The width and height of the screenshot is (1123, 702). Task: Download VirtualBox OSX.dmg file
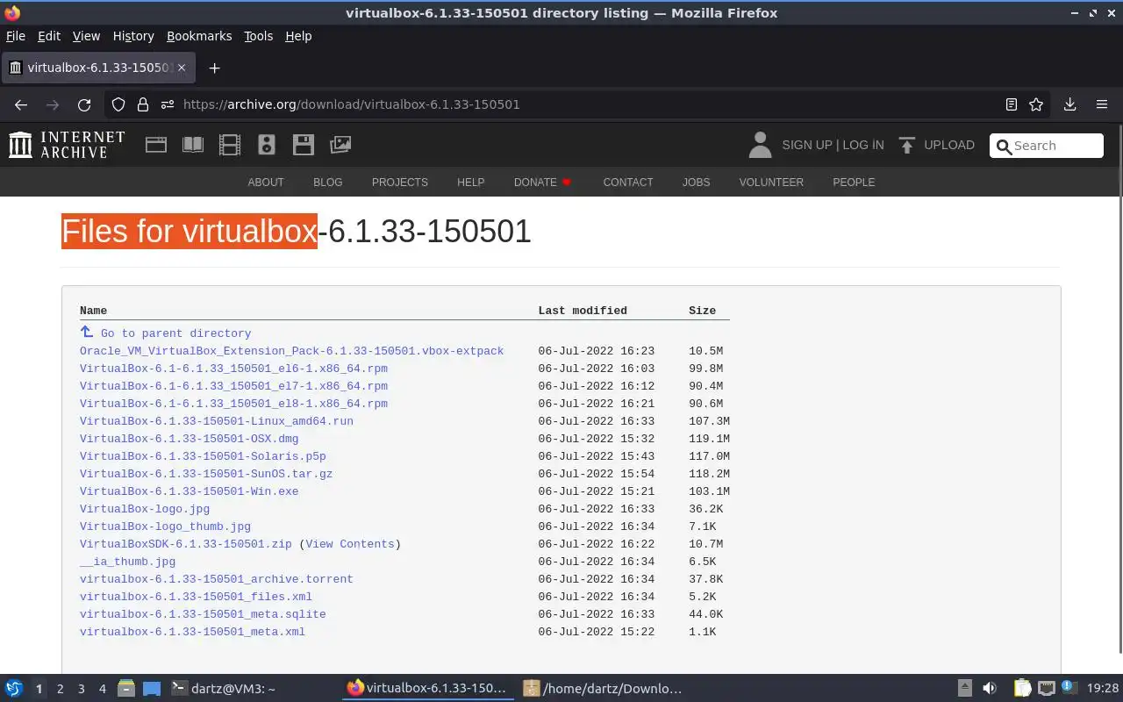tap(189, 439)
